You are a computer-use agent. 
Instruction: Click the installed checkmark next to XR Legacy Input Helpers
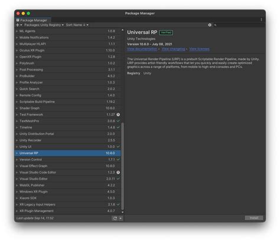pyautogui.click(x=118, y=204)
